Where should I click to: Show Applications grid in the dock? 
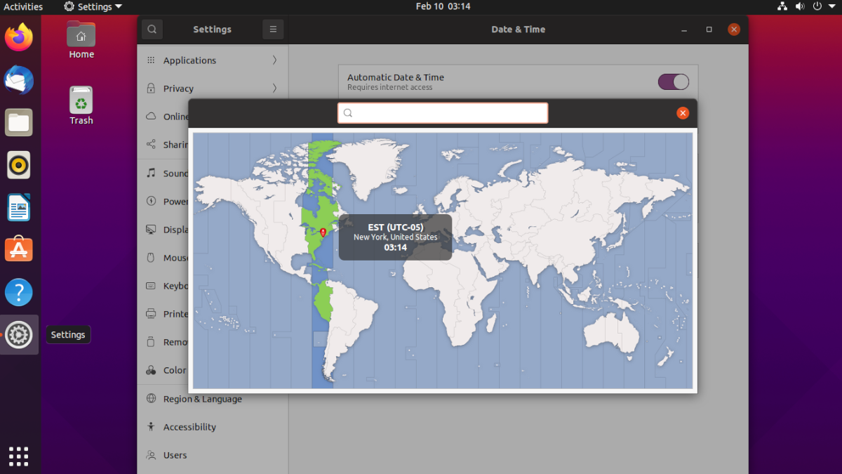tap(19, 456)
